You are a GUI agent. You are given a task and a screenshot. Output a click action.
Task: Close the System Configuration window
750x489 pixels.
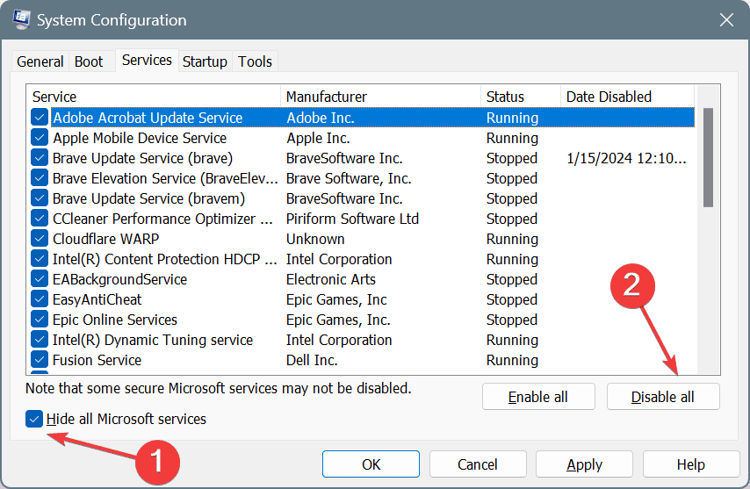(726, 20)
